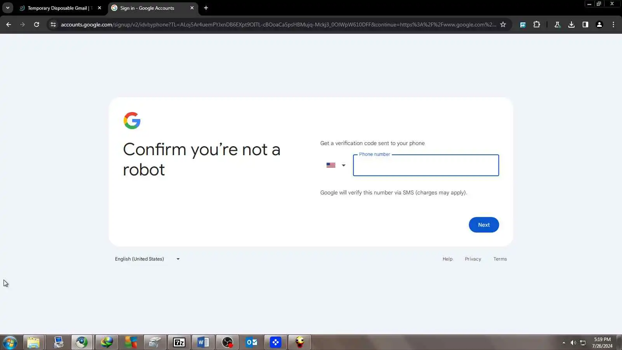The image size is (622, 350).
Task: Open the blue four-dot taskbar app
Action: [276, 342]
